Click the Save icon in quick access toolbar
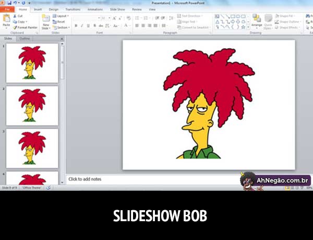 point(9,3)
